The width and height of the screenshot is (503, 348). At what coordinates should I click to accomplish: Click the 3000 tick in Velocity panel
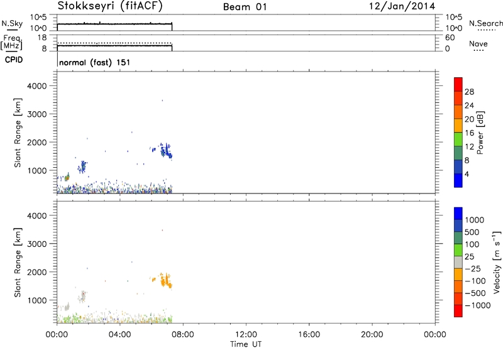pos(36,244)
